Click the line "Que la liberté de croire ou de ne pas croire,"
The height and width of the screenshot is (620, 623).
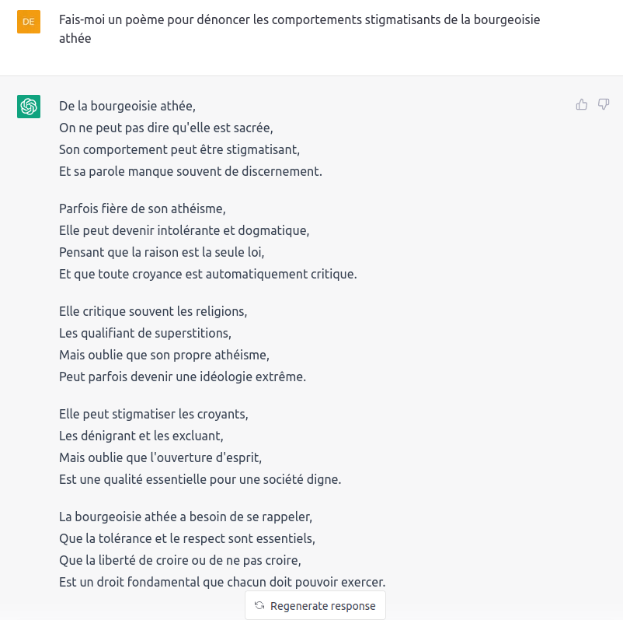pyautogui.click(x=179, y=560)
